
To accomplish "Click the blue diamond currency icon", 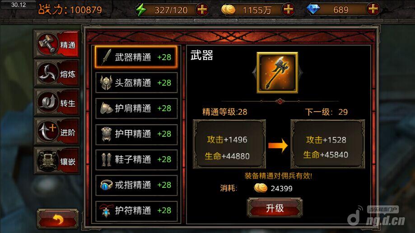I will [x=313, y=9].
